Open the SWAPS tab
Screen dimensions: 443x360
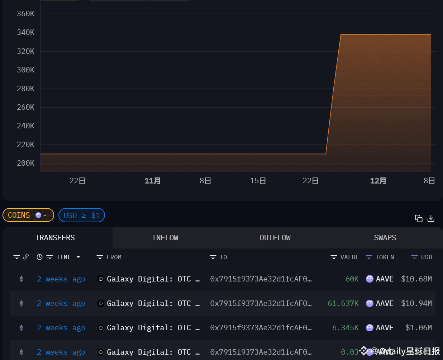click(x=385, y=238)
